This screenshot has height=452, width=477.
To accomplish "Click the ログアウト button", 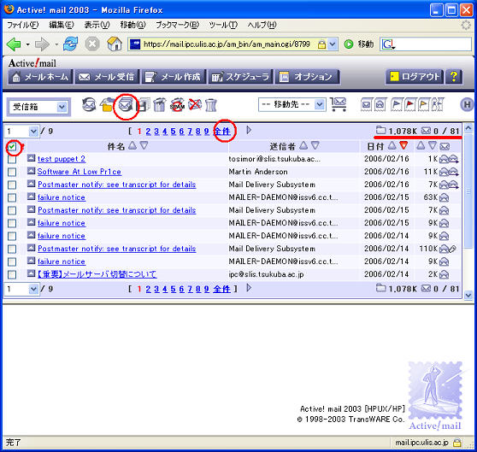I will coord(415,77).
